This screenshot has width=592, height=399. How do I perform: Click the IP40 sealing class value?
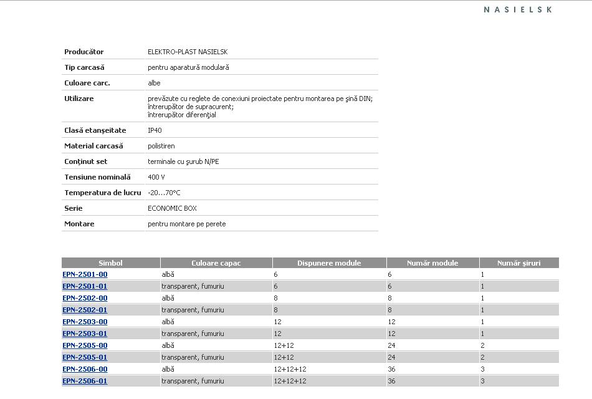click(x=155, y=130)
